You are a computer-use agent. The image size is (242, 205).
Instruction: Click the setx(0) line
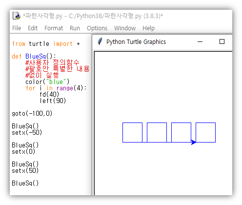pyautogui.click(x=23, y=151)
